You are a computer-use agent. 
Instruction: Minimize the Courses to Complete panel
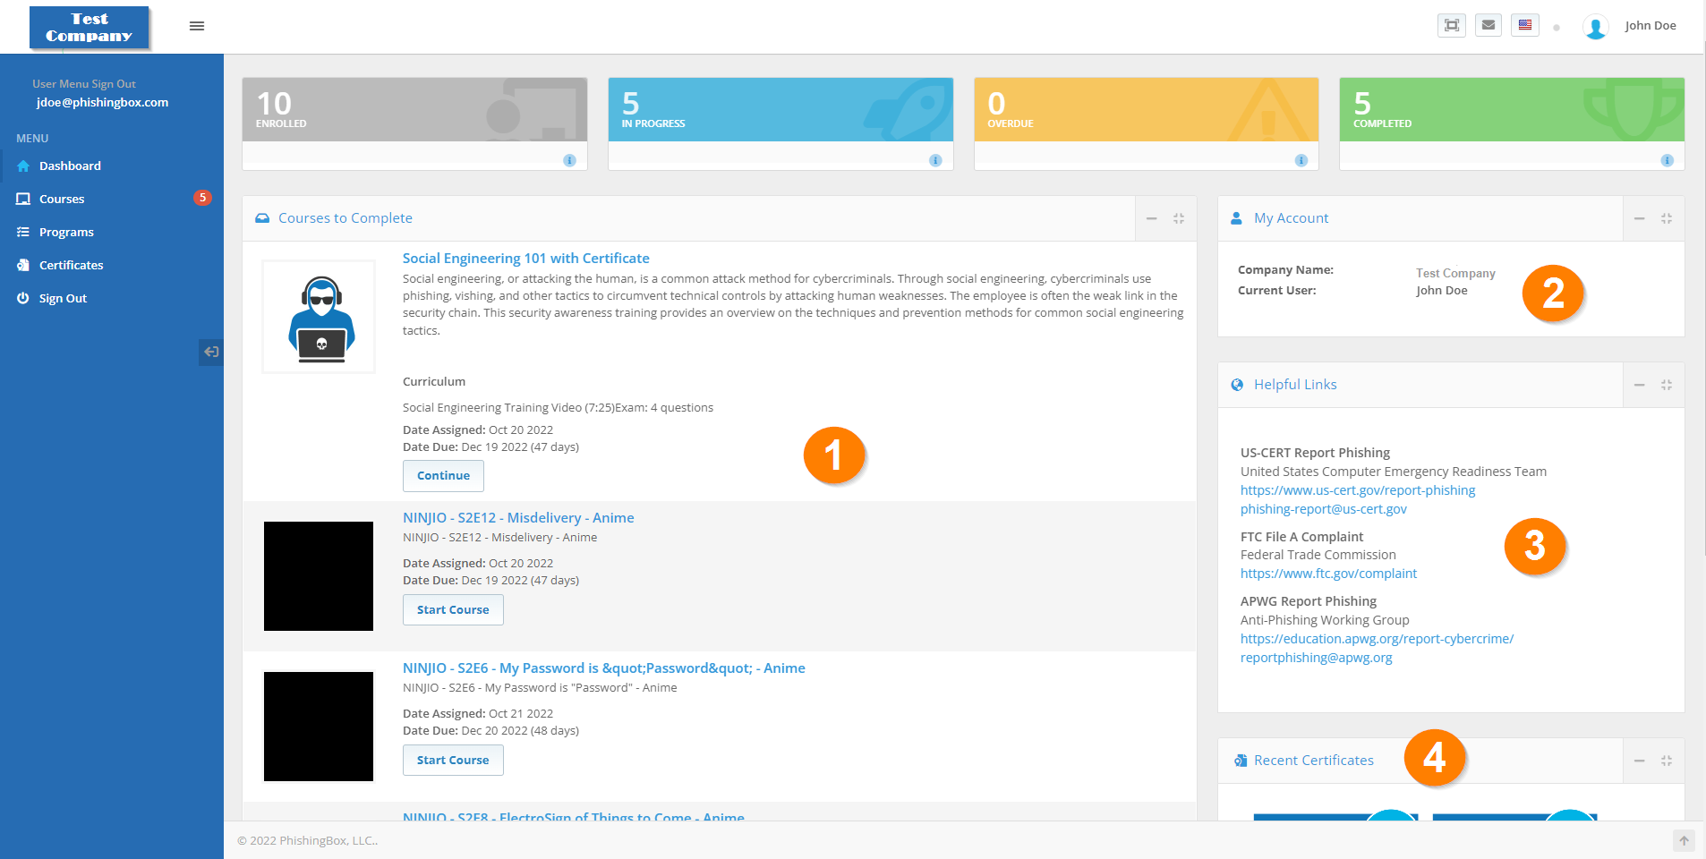pos(1152,218)
